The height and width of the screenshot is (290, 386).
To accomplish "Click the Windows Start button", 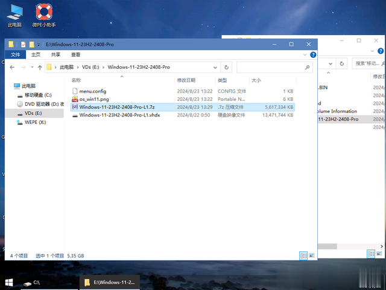I will point(9,283).
